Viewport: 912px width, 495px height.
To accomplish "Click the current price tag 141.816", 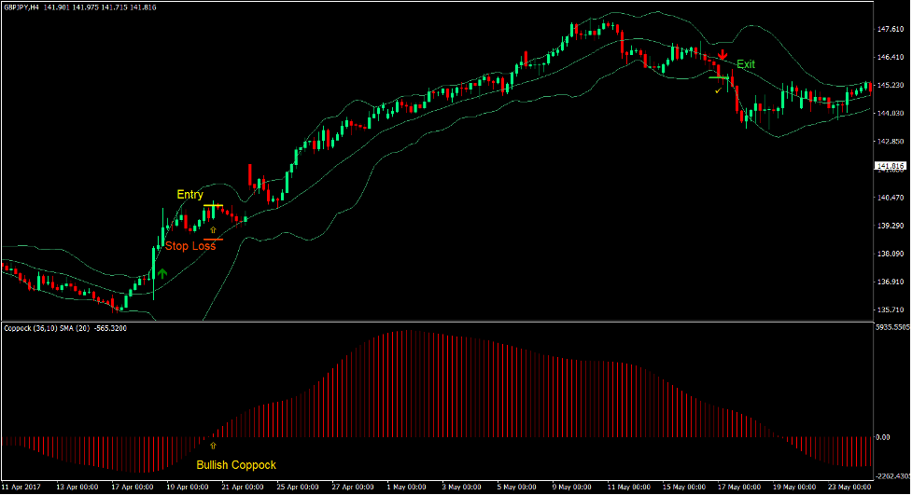I will click(x=891, y=167).
